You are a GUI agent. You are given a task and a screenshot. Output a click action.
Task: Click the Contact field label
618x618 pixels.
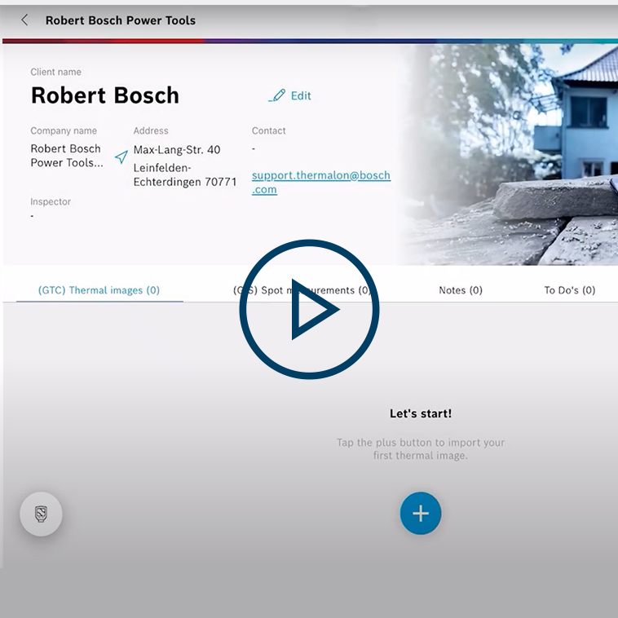pyautogui.click(x=268, y=130)
